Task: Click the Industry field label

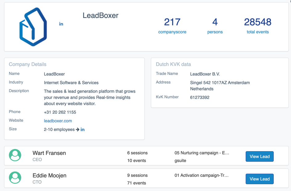Action: (x=16, y=82)
